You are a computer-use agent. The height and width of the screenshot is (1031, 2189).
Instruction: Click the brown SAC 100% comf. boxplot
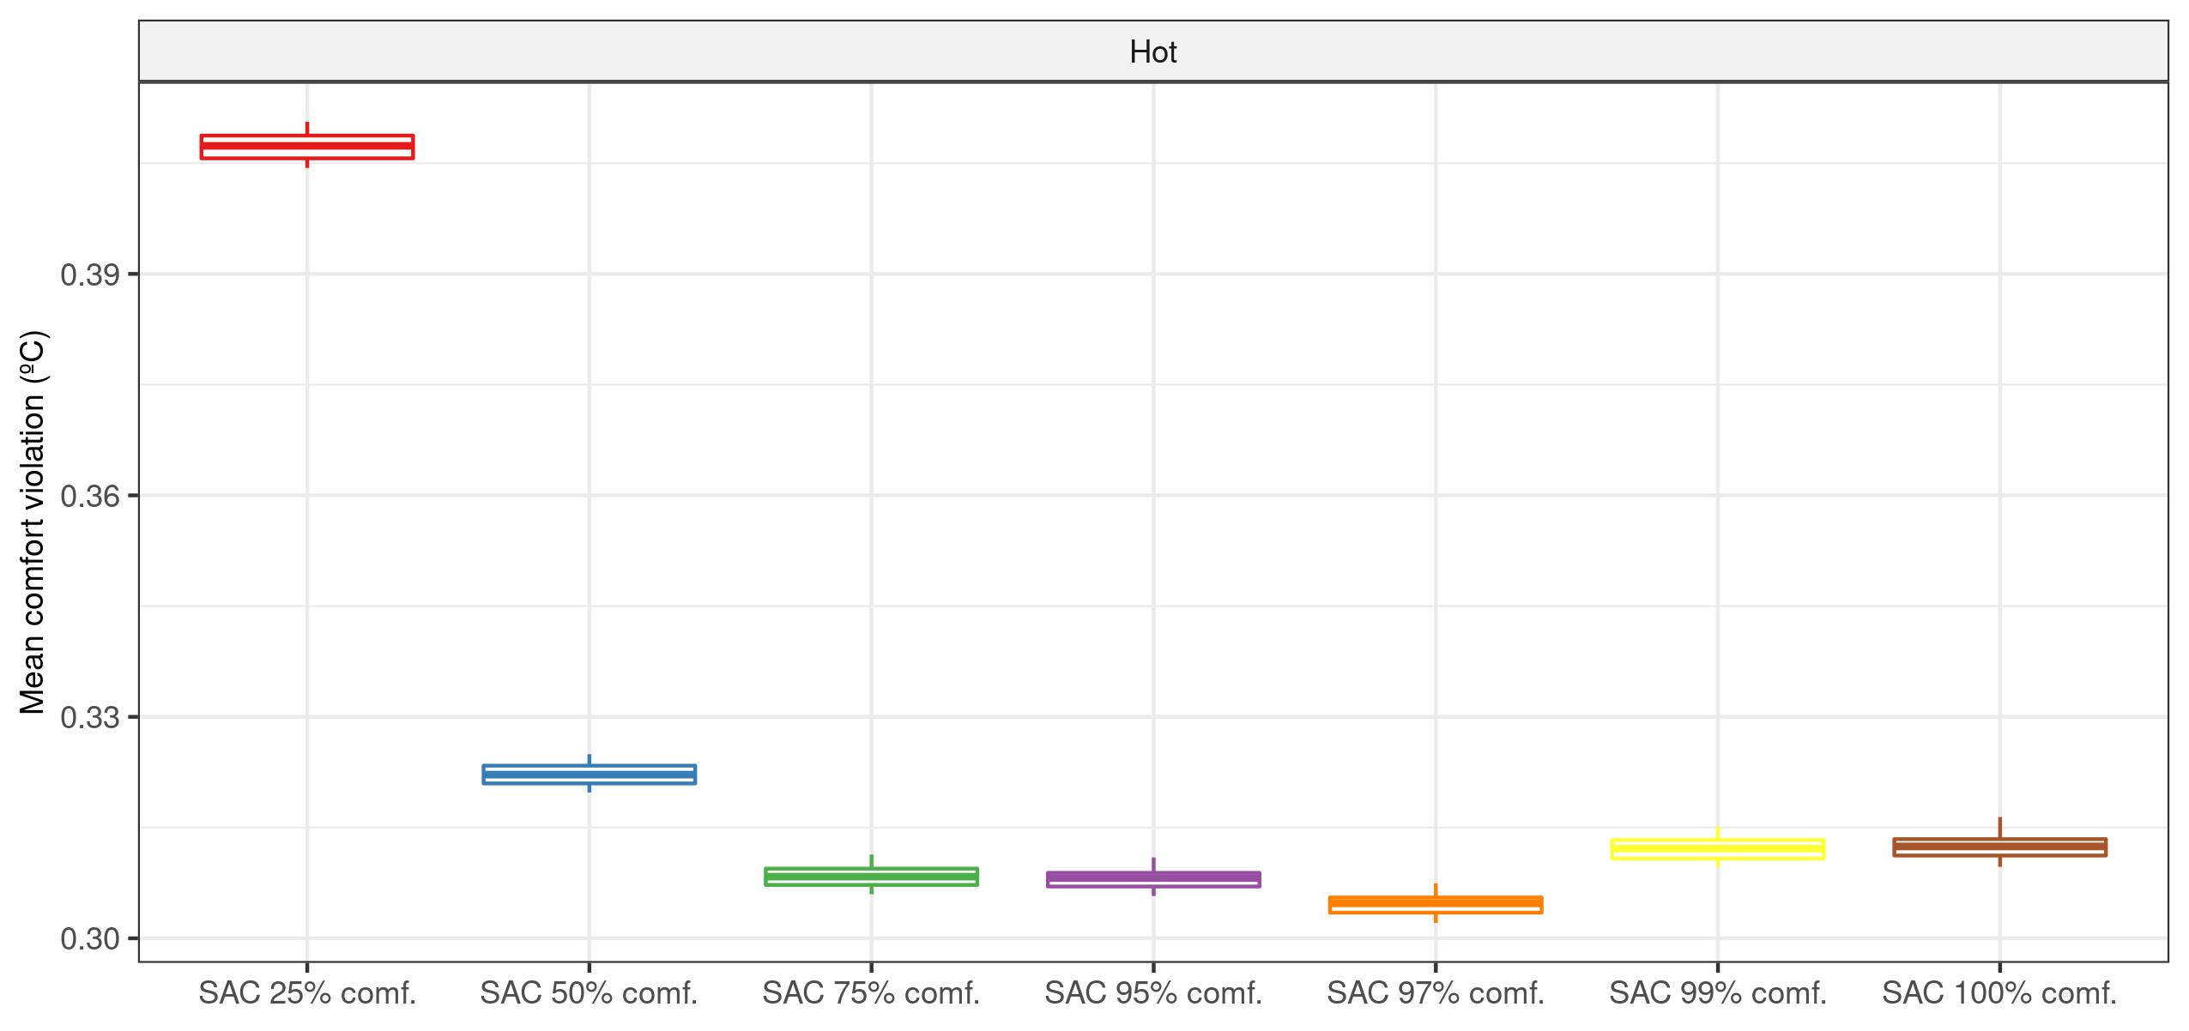pyautogui.click(x=1999, y=847)
